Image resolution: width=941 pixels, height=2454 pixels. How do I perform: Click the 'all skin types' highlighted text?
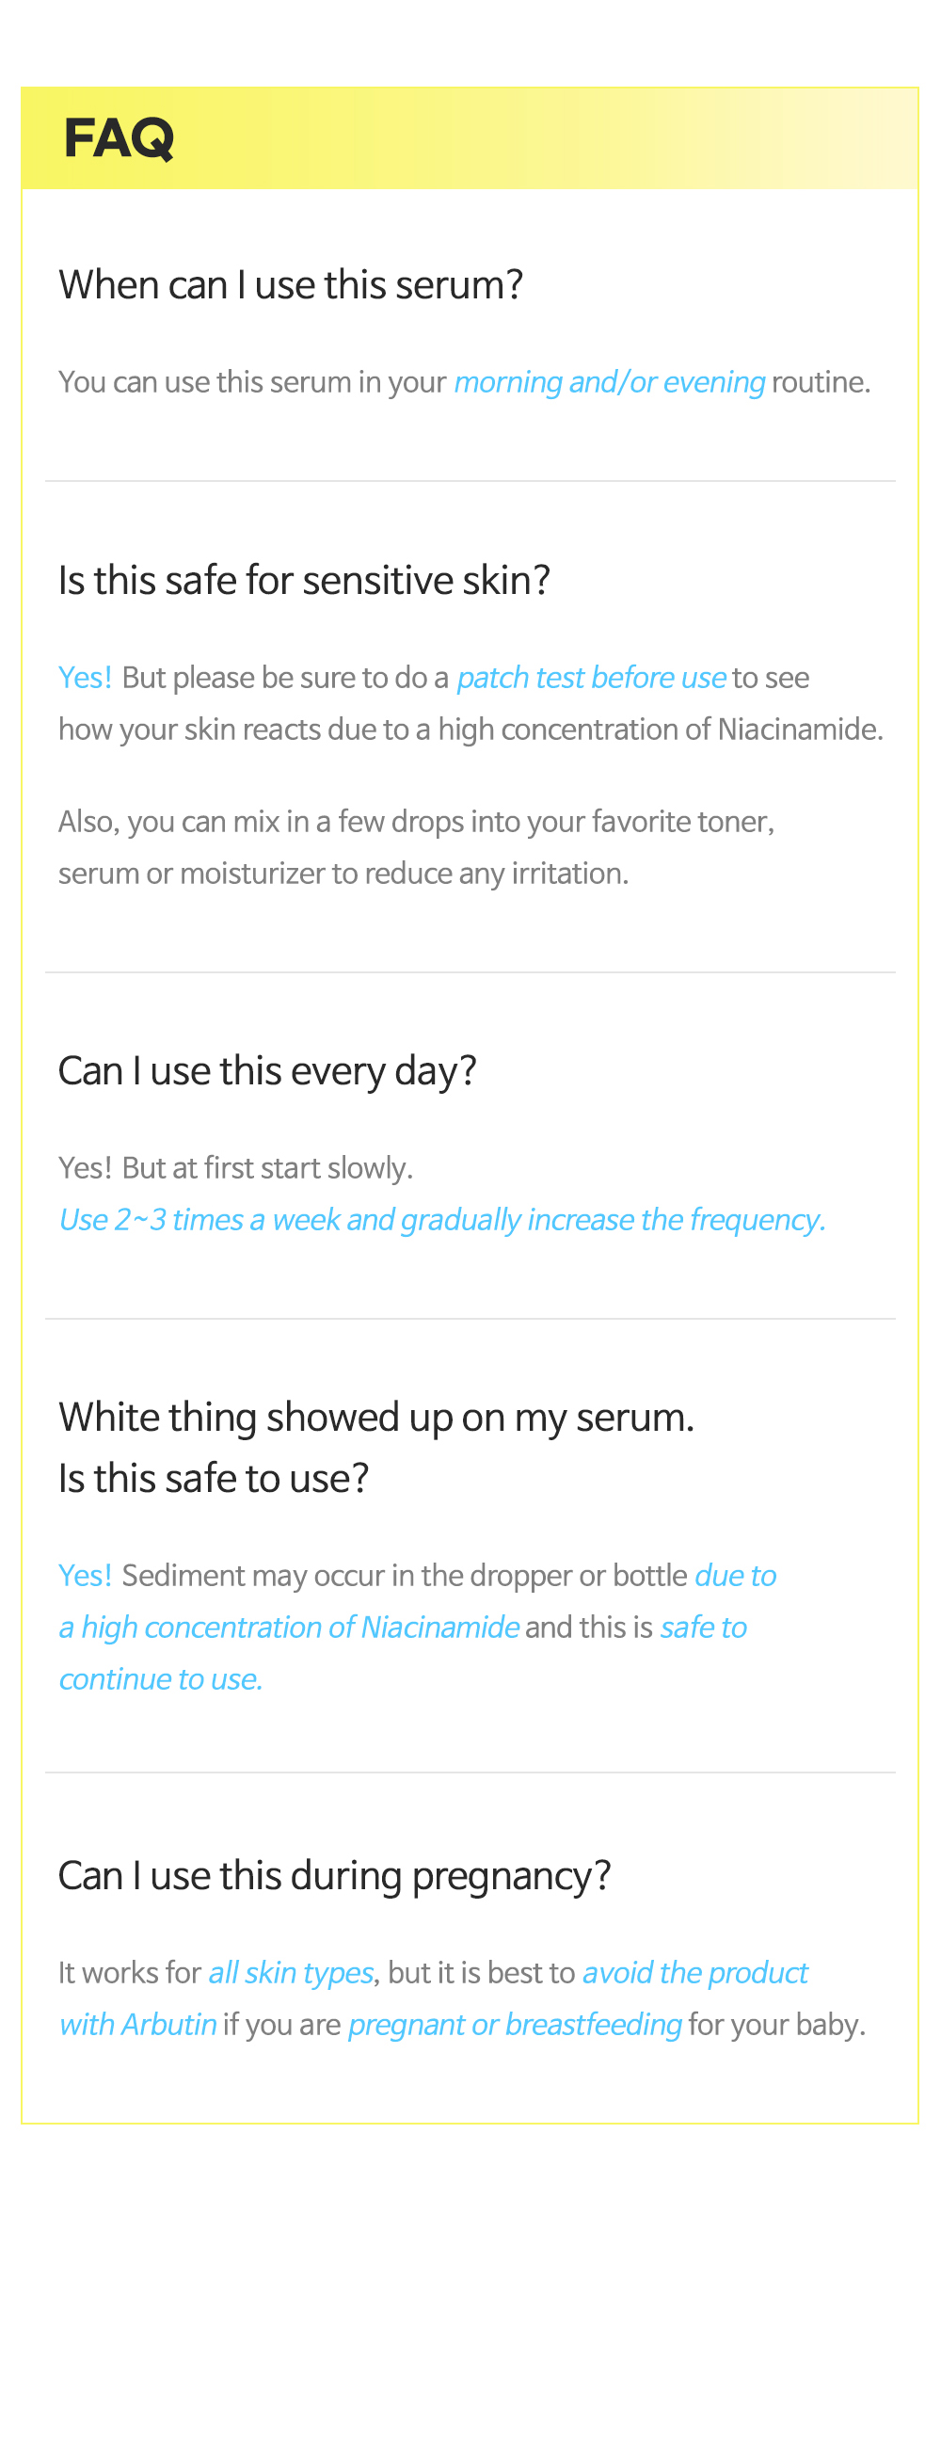tap(291, 1973)
